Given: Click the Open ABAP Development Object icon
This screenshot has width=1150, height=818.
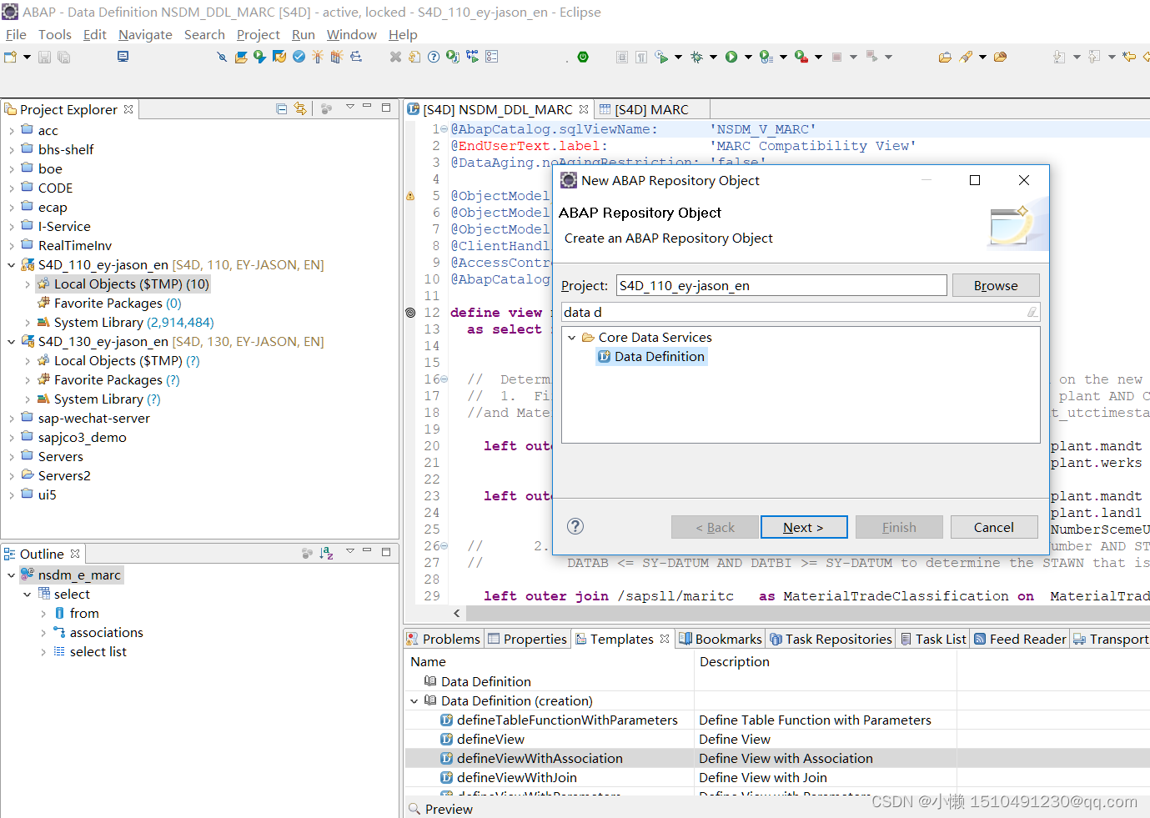Looking at the screenshot, I should tap(241, 57).
